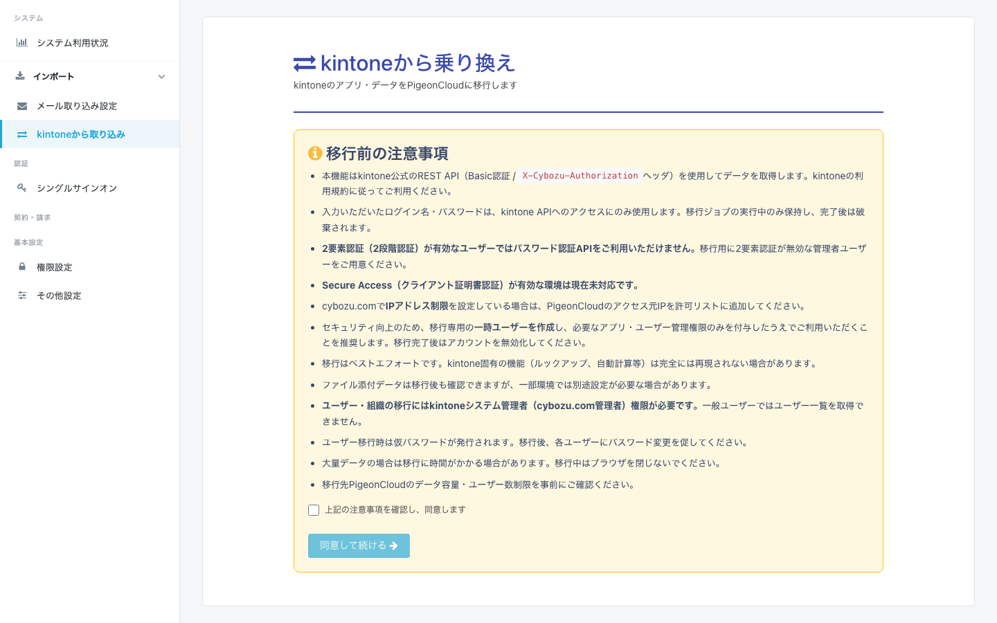This screenshot has height=623, width=997.
Task: Click the X-Cybozu-Authorization code text
Action: click(580, 175)
